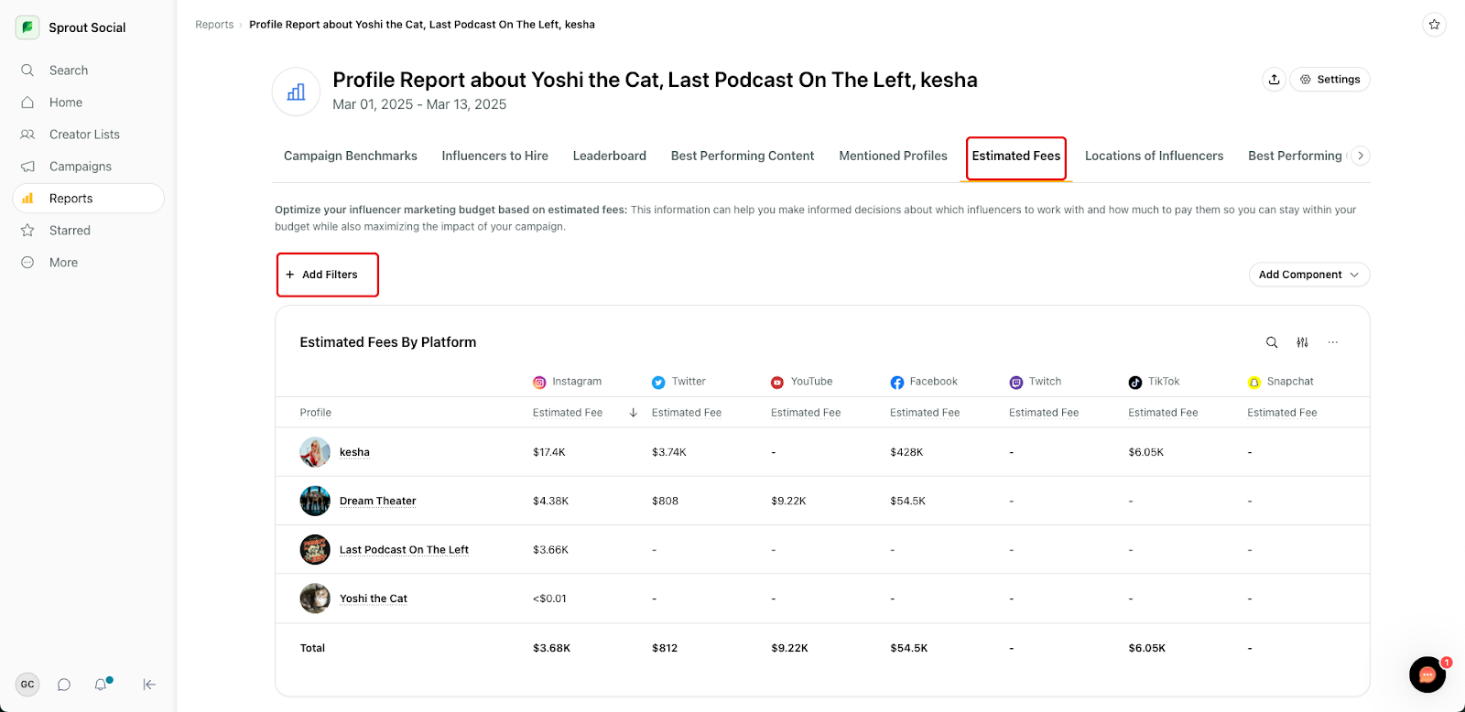
Task: Open the chat bubble icon in sidebar footer
Action: [x=64, y=685]
